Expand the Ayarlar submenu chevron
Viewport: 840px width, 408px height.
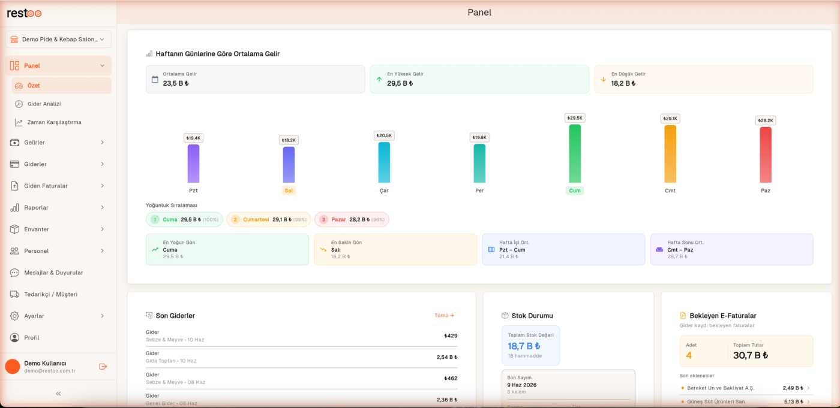[103, 316]
